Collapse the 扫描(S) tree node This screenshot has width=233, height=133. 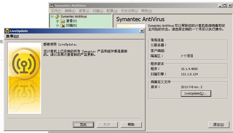point(58,25)
